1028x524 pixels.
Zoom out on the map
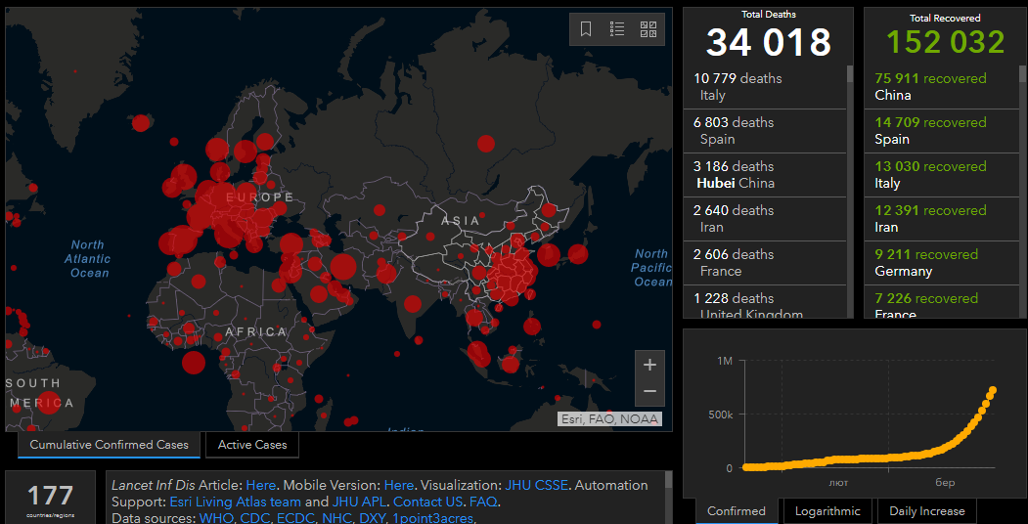pos(649,392)
